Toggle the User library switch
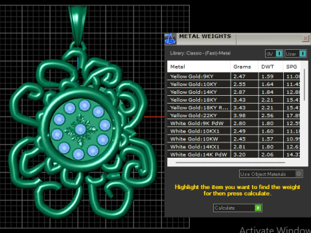 pos(295,54)
